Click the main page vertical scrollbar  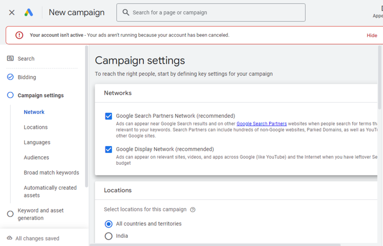pyautogui.click(x=380, y=77)
